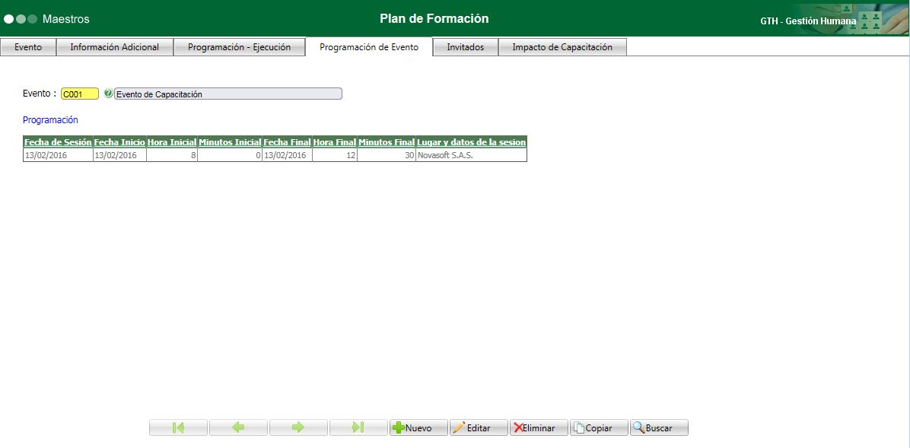Select Hora Inicial value 8 cell
The width and height of the screenshot is (910, 448).
coord(172,155)
